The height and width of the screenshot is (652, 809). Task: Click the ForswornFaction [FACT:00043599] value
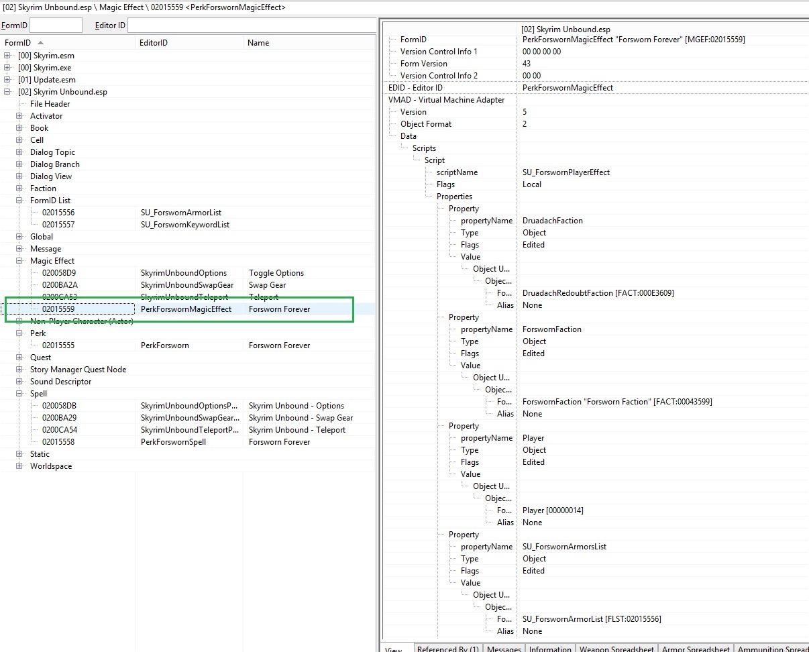(617, 402)
